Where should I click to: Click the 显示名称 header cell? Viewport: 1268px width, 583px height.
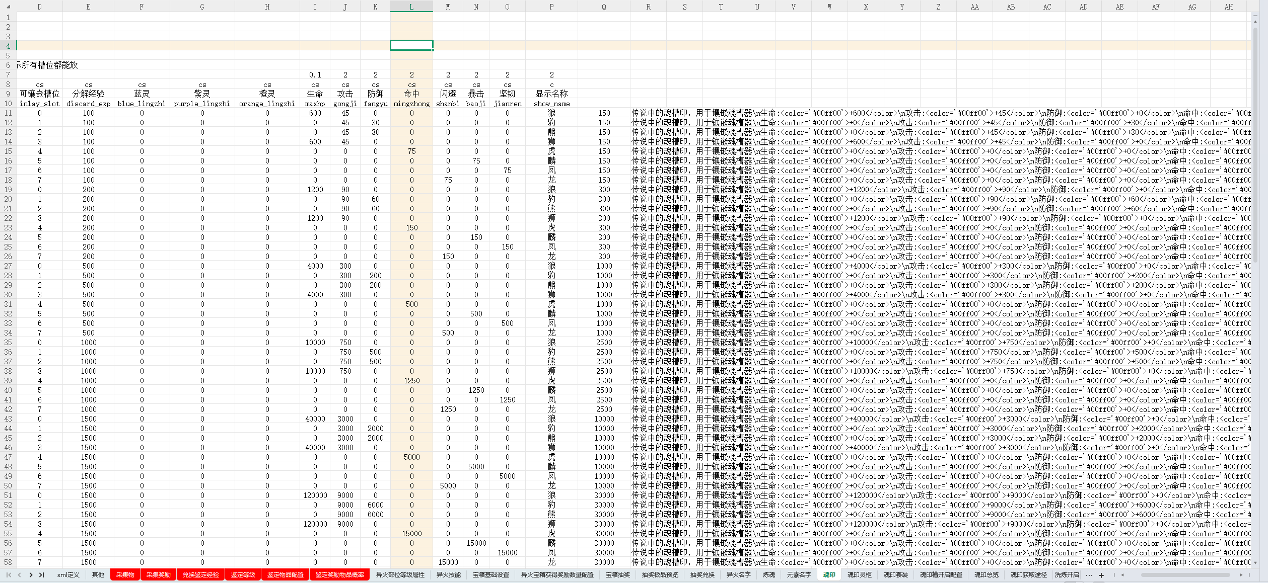[551, 94]
